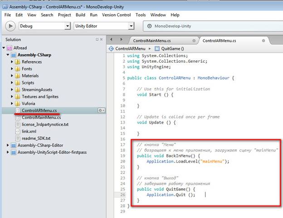Close the ControlARMenu.cs tab
283x218 pixels.
(x=263, y=41)
